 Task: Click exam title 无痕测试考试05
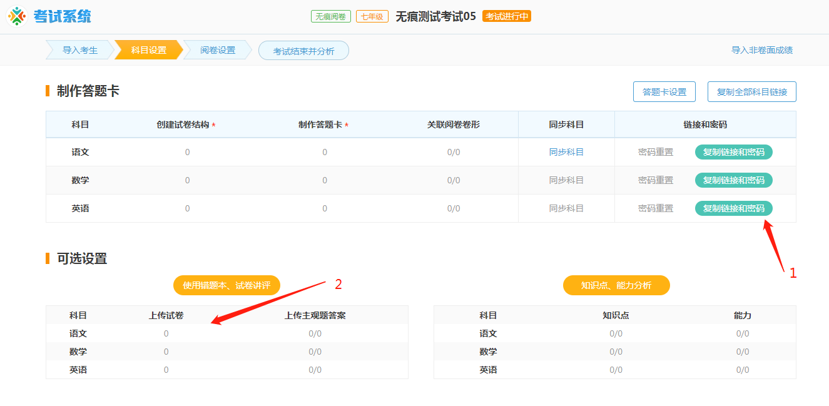click(x=435, y=16)
